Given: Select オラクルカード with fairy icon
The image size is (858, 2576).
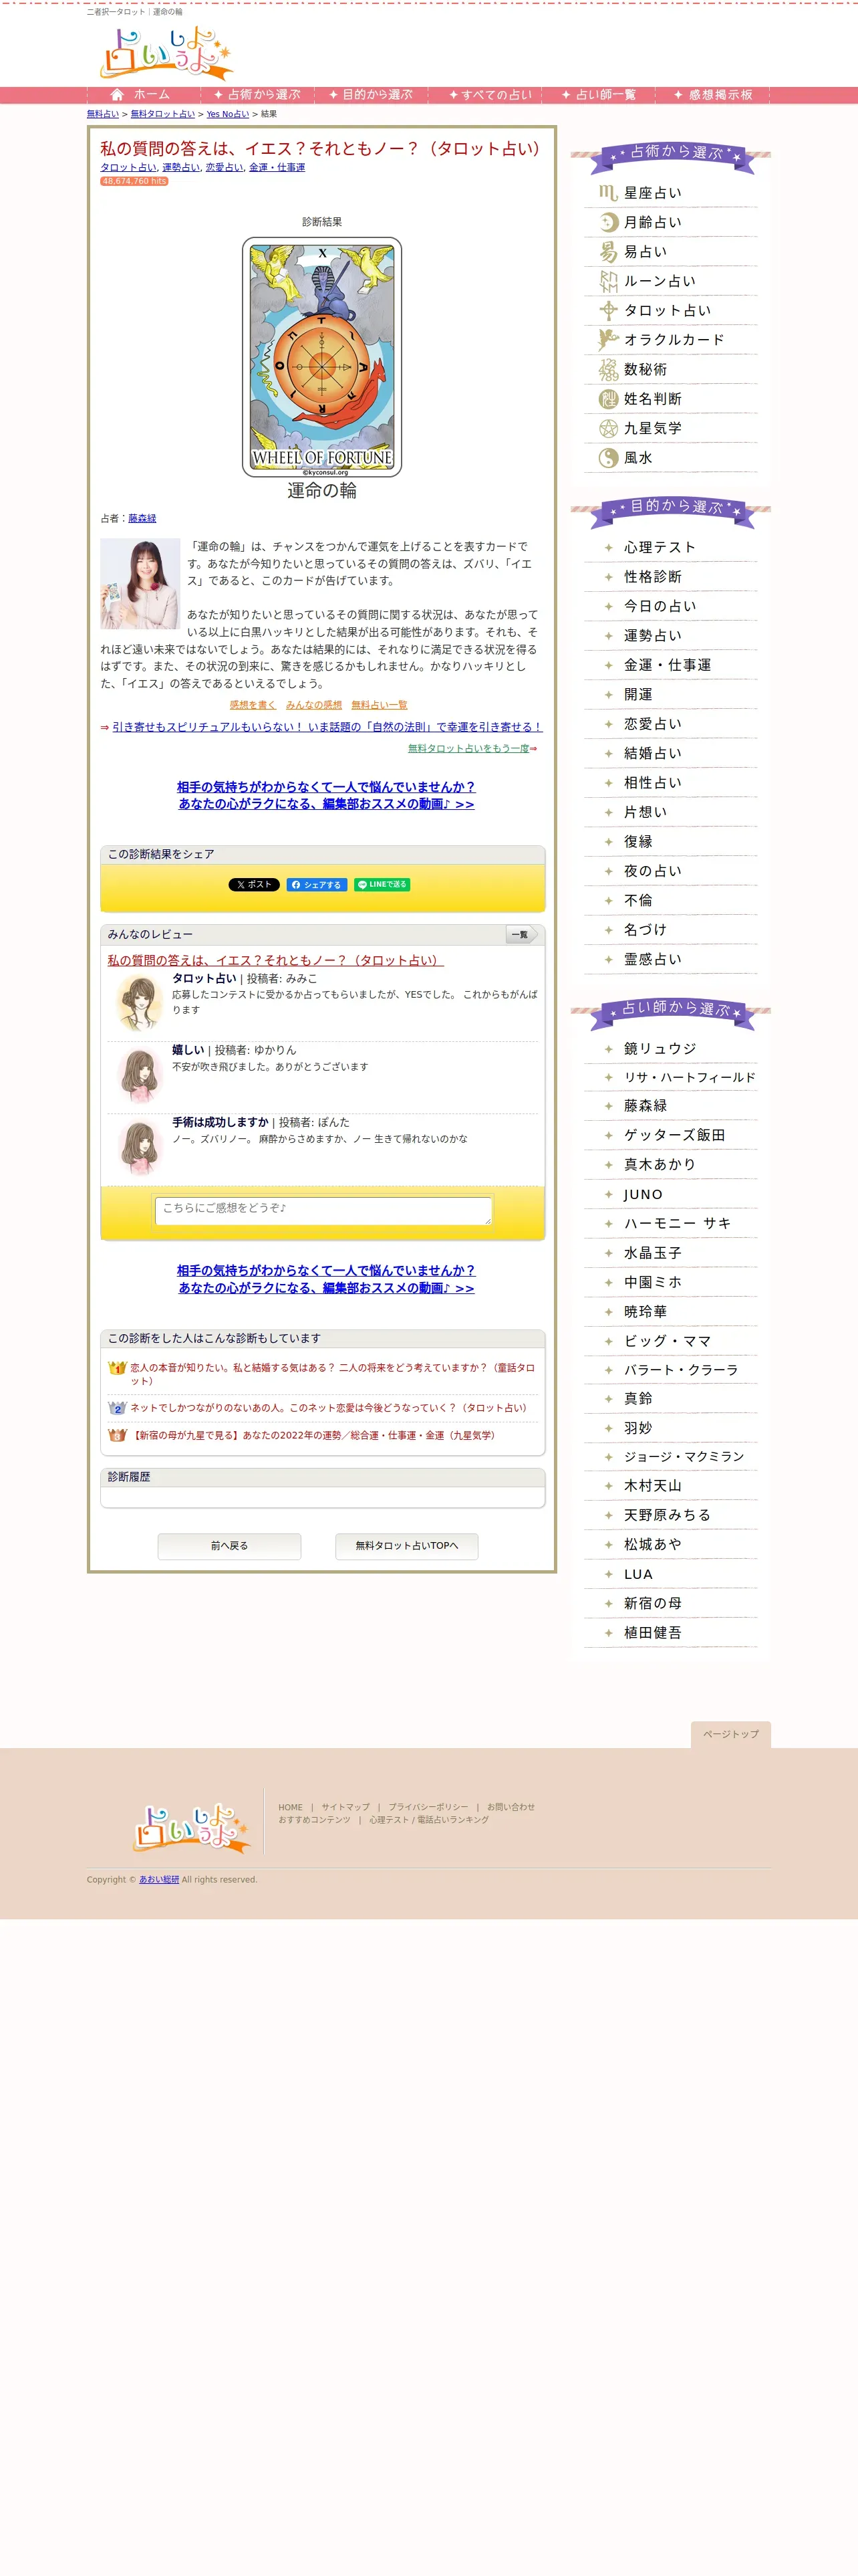Looking at the screenshot, I should pos(670,340).
